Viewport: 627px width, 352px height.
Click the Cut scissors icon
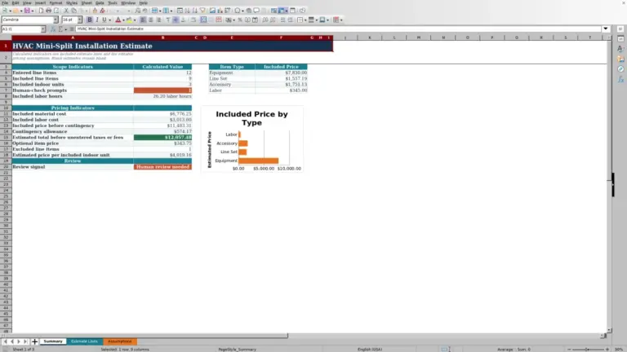pyautogui.click(x=66, y=11)
